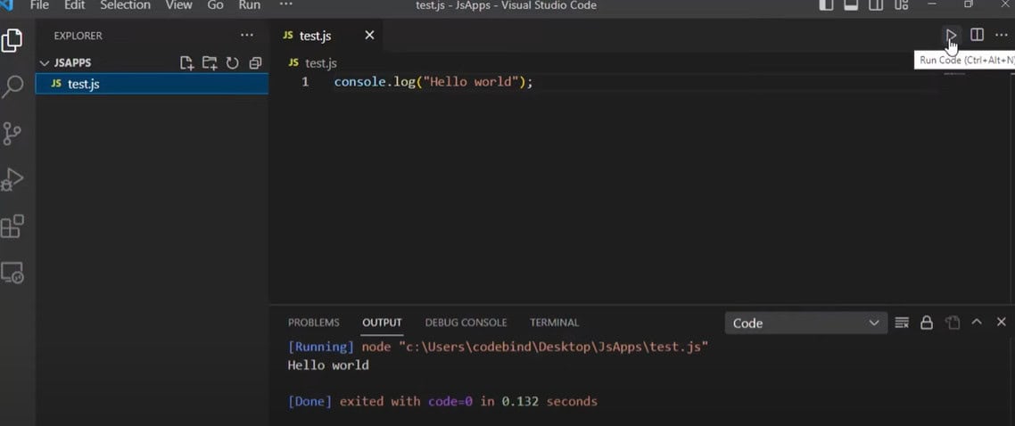Select test.js in the Explorer tree
Viewport: 1015px width, 426px height.
point(83,84)
